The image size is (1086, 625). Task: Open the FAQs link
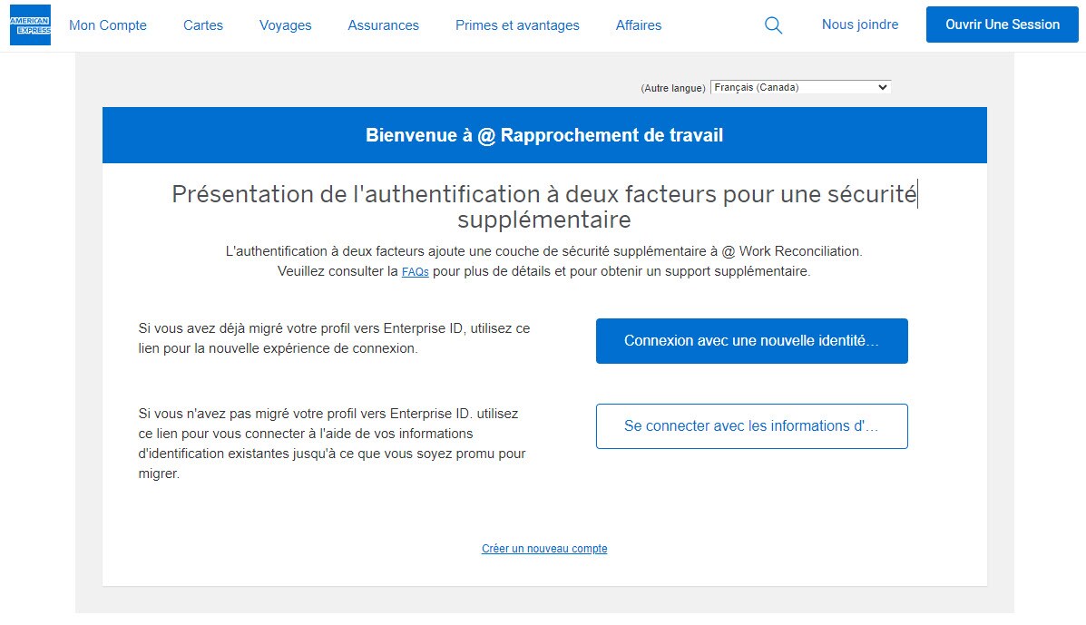(x=415, y=272)
